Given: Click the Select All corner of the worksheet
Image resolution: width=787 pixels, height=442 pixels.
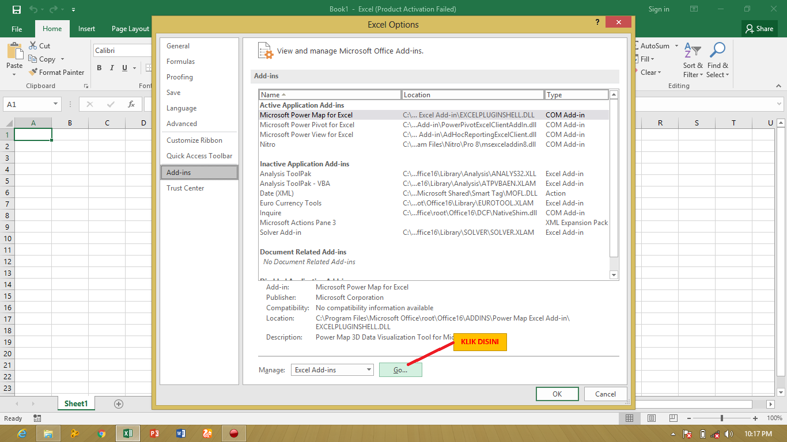Looking at the screenshot, I should coord(7,123).
